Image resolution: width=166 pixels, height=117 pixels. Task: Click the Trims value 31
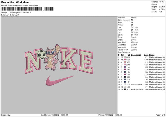coord(132,25)
